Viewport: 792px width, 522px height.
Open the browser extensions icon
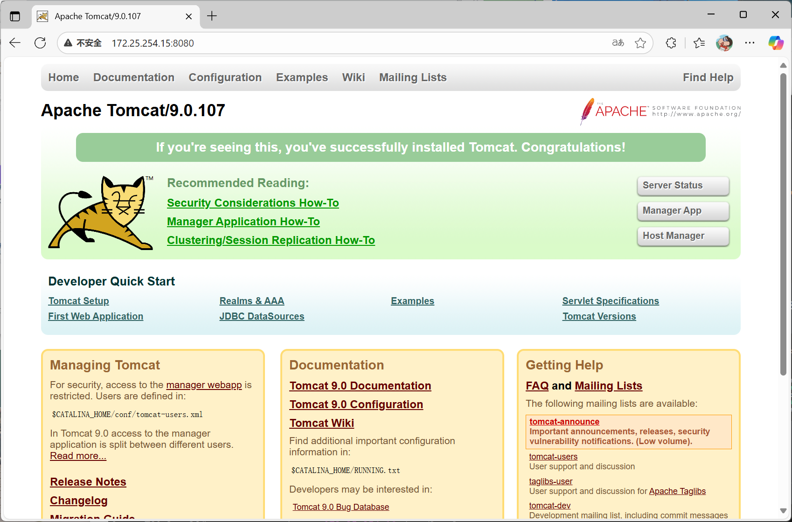[671, 43]
